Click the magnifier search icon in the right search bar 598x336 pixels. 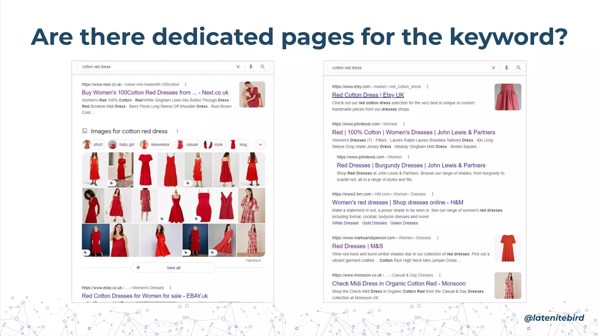(x=519, y=68)
